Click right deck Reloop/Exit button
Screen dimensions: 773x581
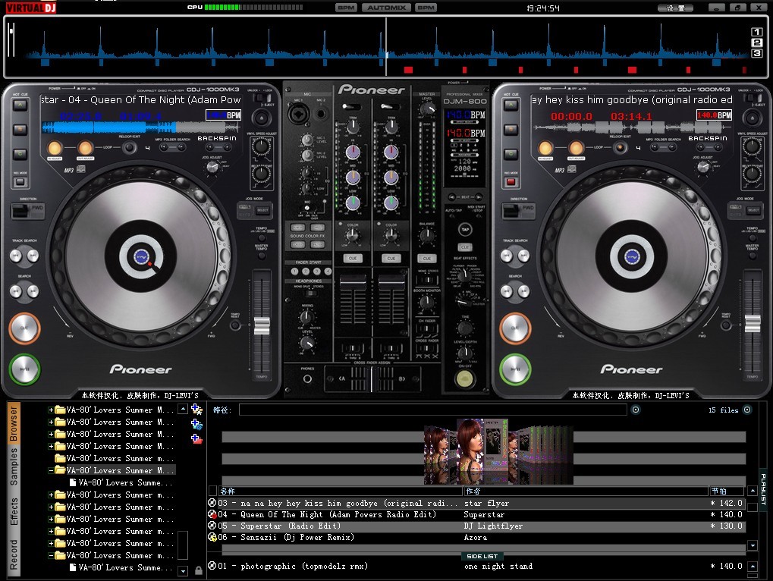click(x=621, y=147)
